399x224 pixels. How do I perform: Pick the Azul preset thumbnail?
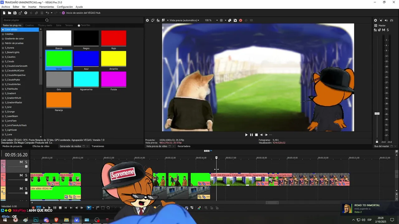click(86, 59)
